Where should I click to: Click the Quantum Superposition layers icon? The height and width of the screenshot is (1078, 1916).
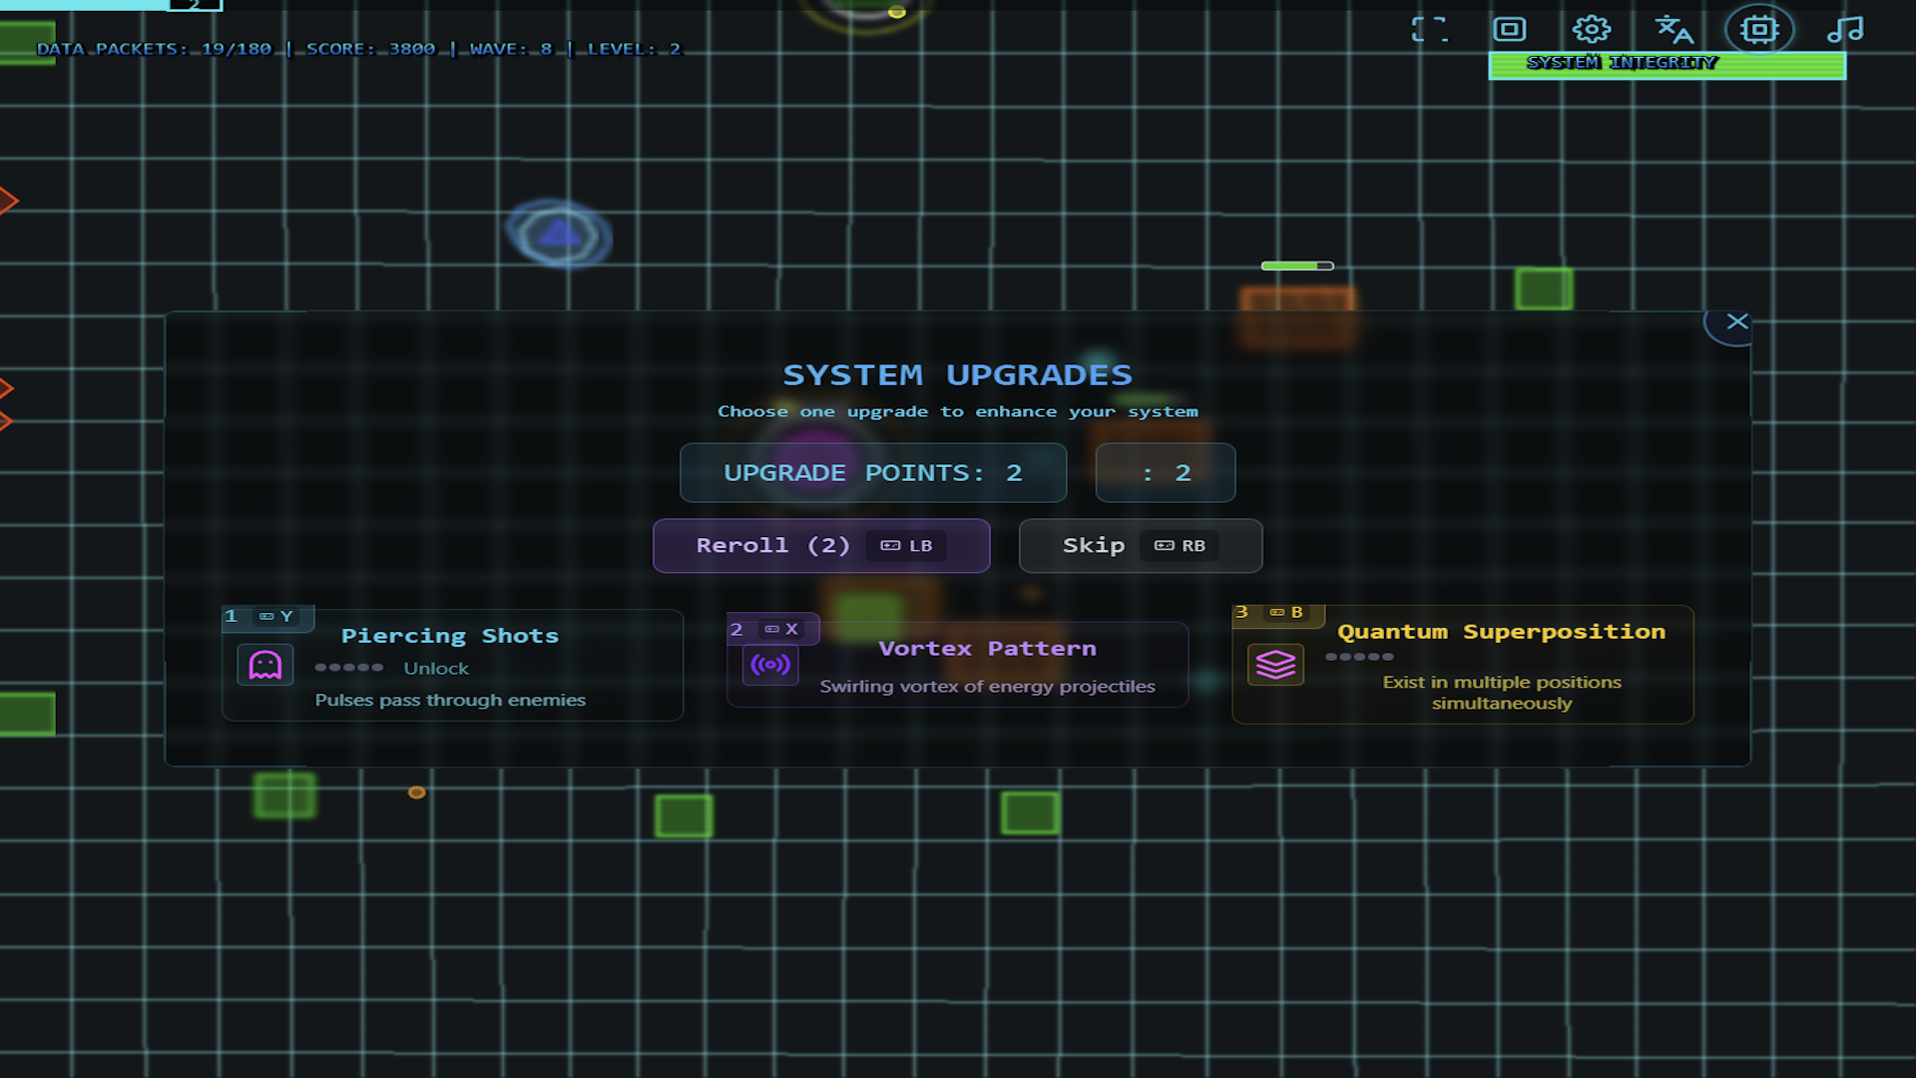[x=1275, y=664]
